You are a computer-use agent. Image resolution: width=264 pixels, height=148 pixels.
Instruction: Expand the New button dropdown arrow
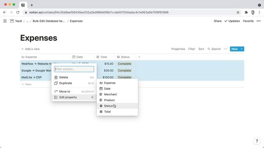[242, 49]
